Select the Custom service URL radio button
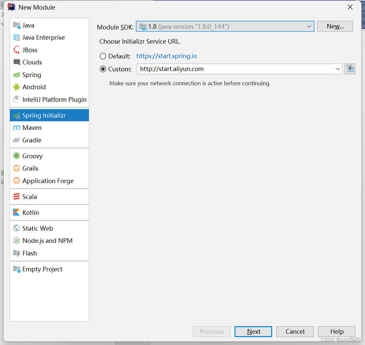365x345 pixels. 103,69
